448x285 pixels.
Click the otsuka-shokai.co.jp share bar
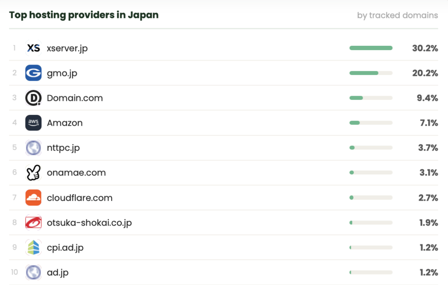(x=371, y=223)
